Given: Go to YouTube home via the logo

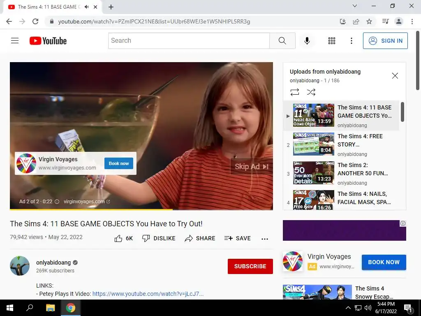Looking at the screenshot, I should point(48,41).
